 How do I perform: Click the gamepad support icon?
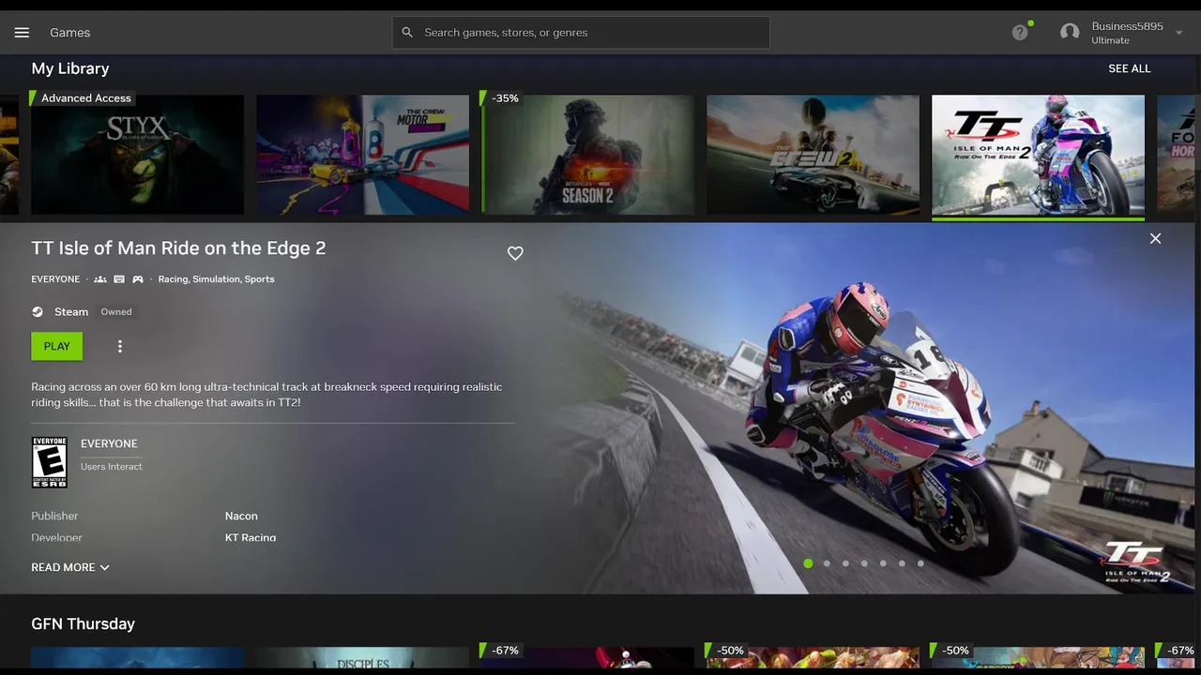pos(138,279)
